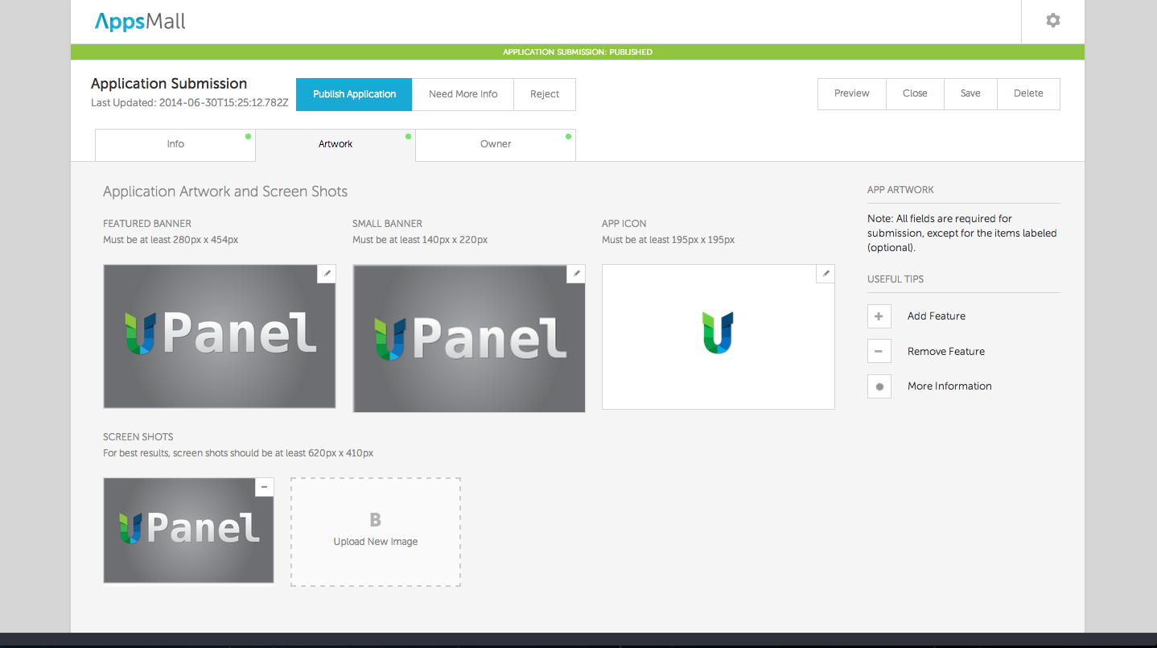Open the application Preview

coord(852,93)
